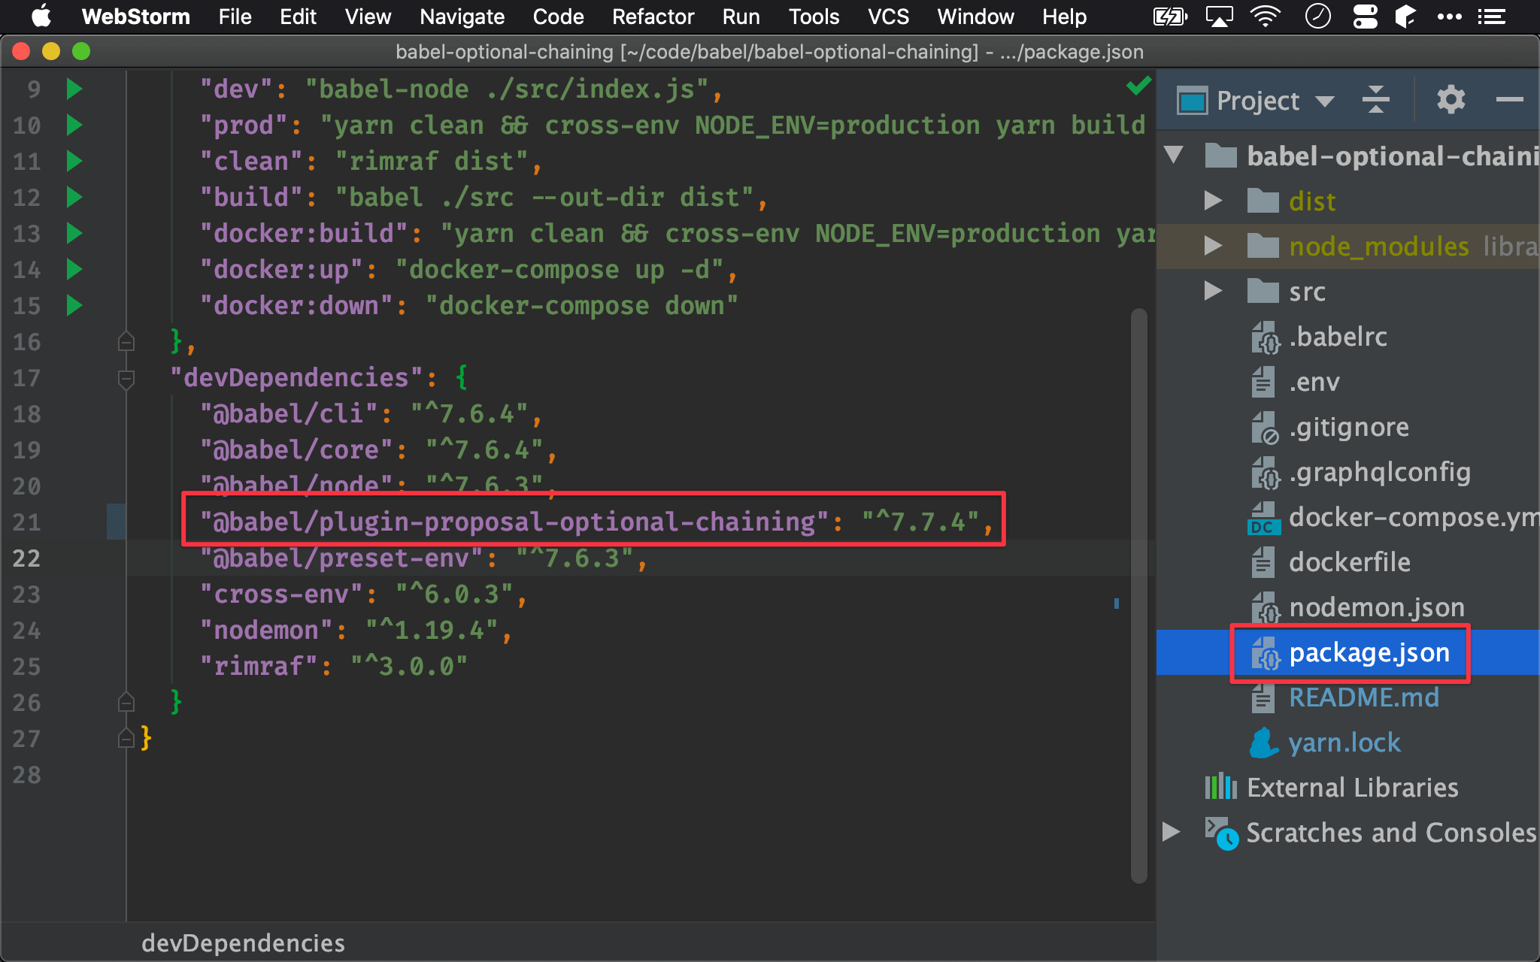This screenshot has height=962, width=1540.
Task: Expand Scratches and Consoles node
Action: 1171,832
